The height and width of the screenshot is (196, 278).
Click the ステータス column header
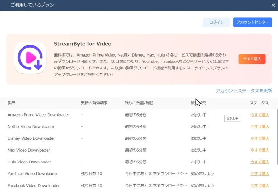pyautogui.click(x=259, y=103)
